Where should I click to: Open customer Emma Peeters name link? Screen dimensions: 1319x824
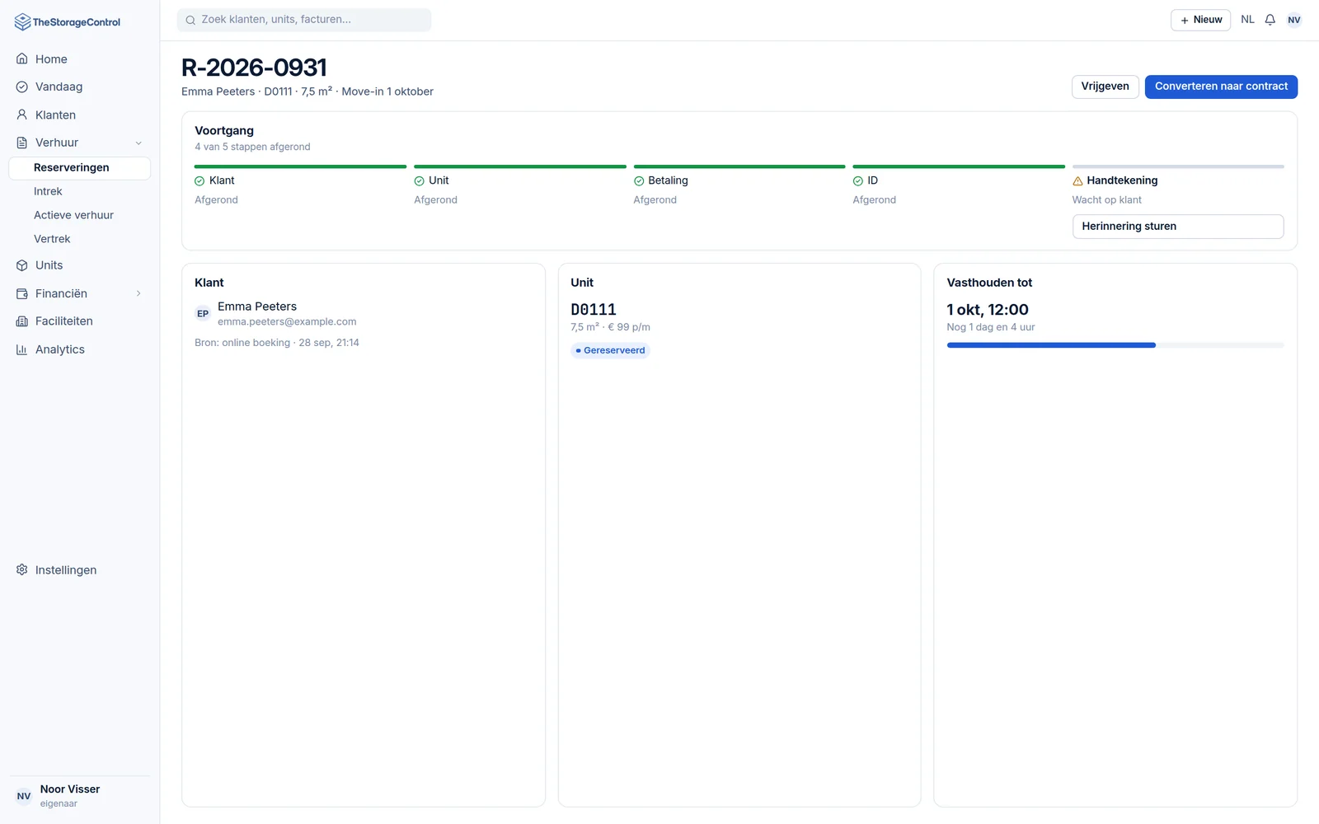point(257,307)
